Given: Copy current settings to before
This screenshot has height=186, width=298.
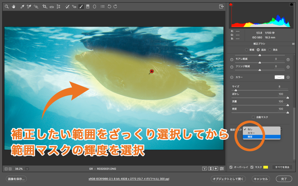Looking at the screenshot, I should point(216,169).
